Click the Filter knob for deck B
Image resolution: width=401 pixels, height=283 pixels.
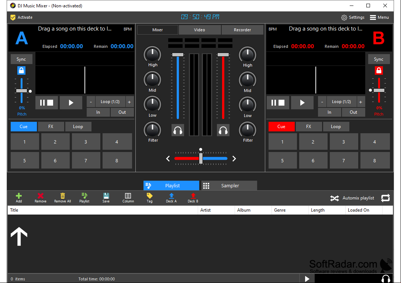(248, 130)
